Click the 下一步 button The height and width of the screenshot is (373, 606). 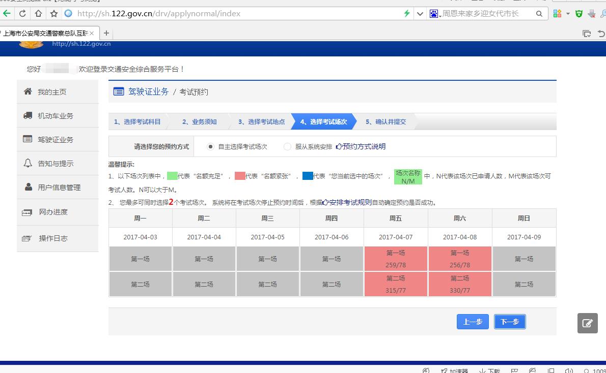(509, 321)
